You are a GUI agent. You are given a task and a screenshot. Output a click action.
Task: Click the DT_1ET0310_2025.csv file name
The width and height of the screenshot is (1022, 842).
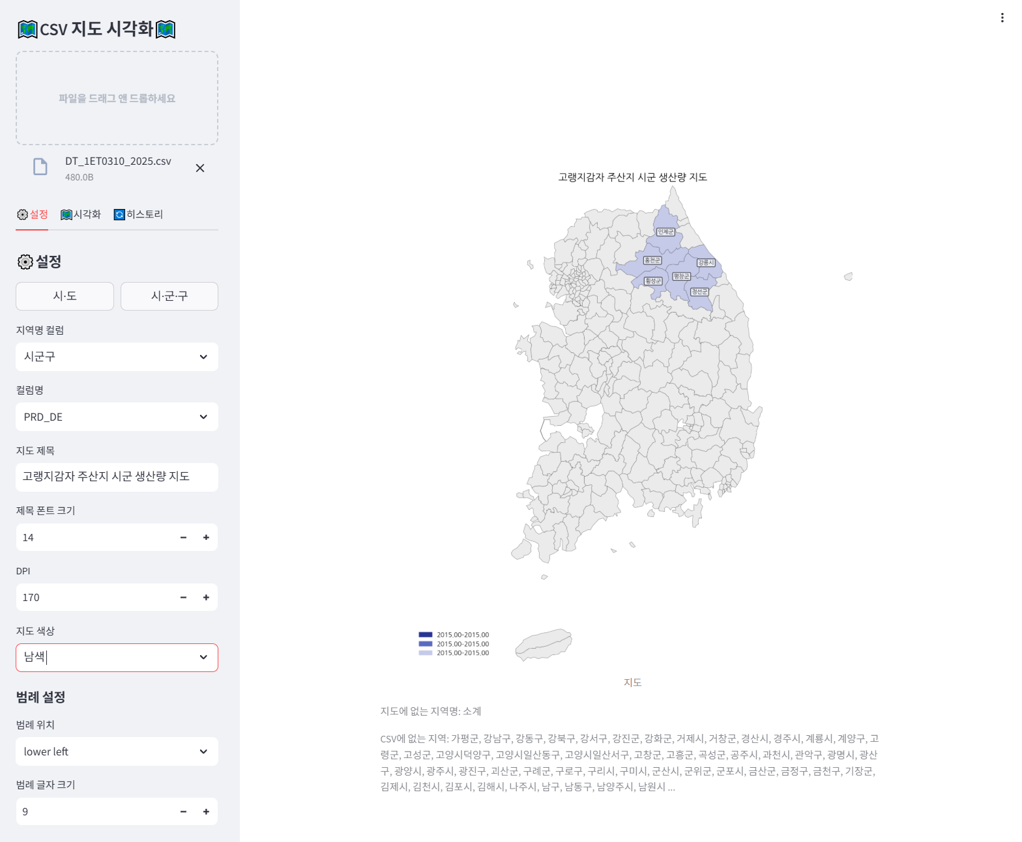[x=118, y=161]
